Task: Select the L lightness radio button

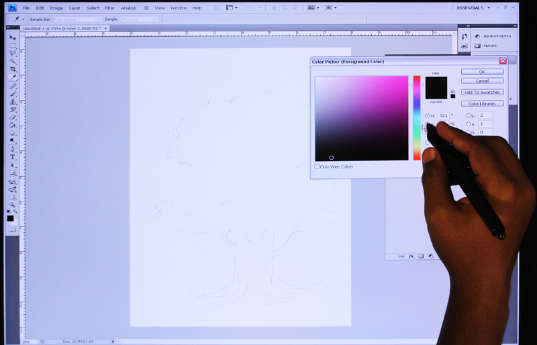Action: click(468, 115)
